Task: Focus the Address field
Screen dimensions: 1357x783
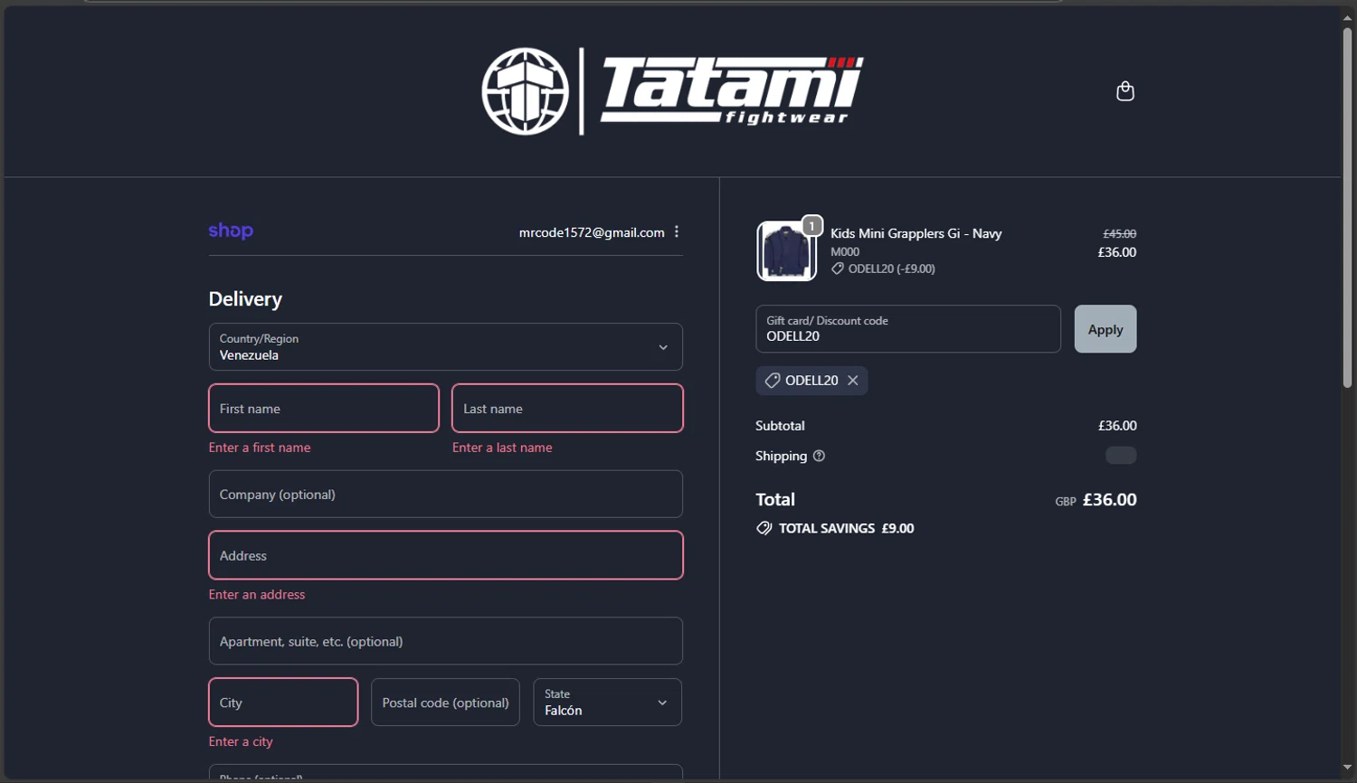Action: point(445,555)
